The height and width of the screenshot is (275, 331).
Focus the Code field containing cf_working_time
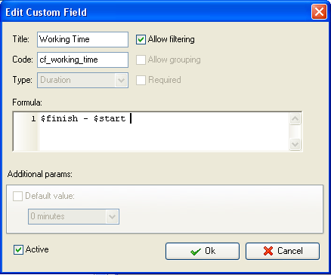[x=82, y=60]
